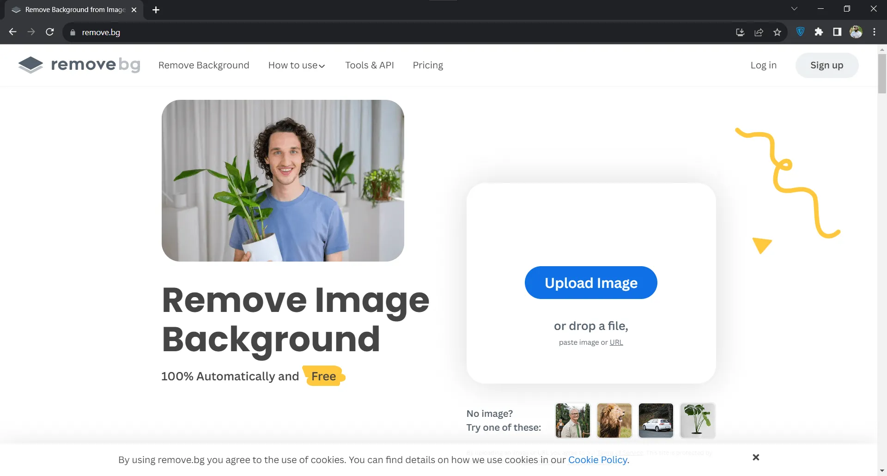Expand the How to use dropdown

pos(297,65)
